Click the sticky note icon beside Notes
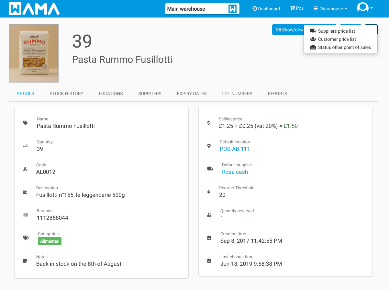This screenshot has width=389, height=290. click(x=25, y=261)
